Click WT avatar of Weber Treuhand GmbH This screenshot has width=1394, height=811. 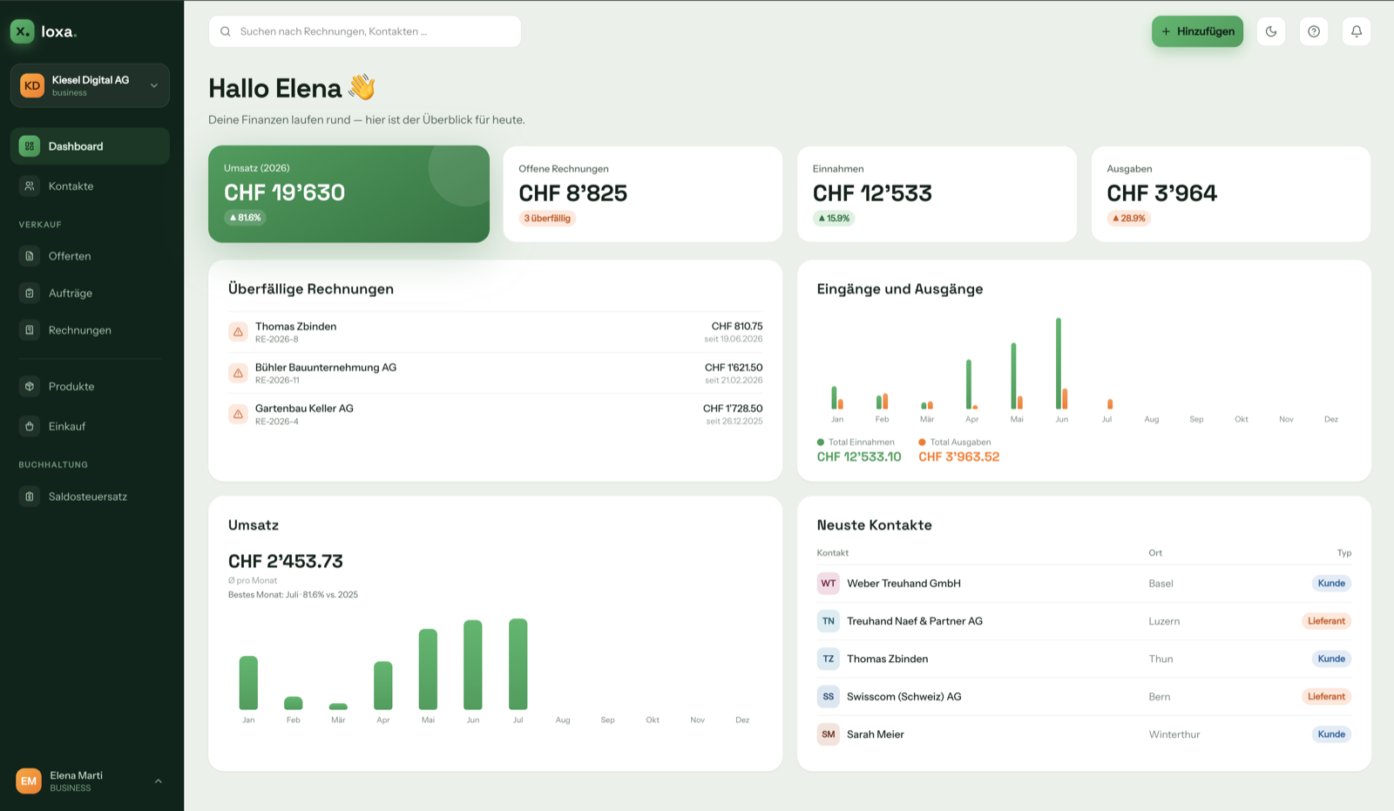[x=829, y=584]
